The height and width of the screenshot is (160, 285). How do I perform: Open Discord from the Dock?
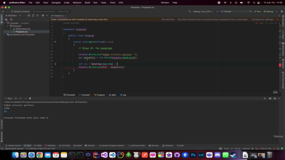pyautogui.click(x=217, y=155)
